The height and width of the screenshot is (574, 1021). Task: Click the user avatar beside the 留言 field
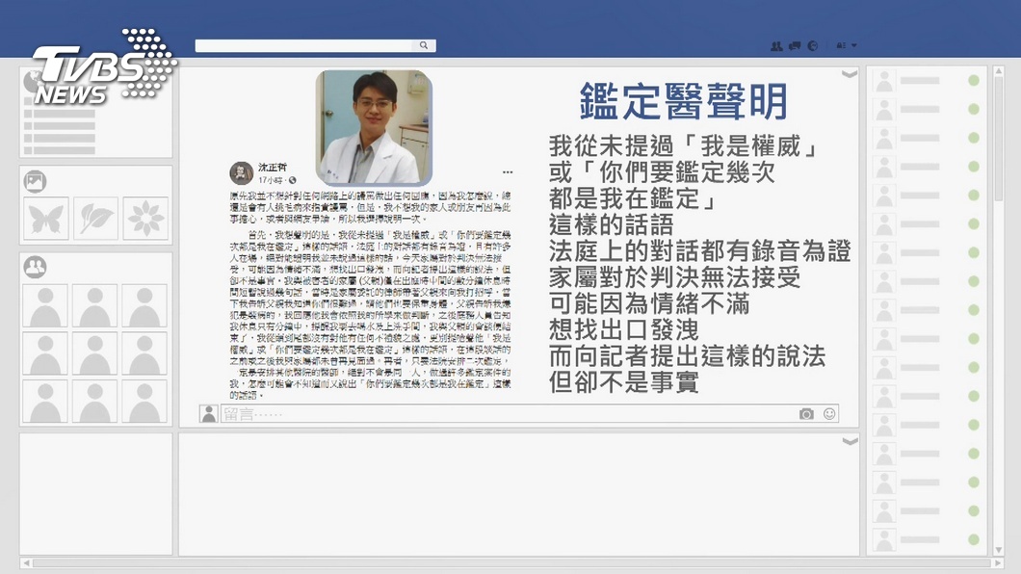point(208,414)
